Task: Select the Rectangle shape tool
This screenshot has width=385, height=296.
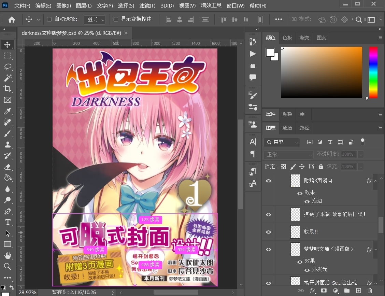Action: tap(8, 244)
